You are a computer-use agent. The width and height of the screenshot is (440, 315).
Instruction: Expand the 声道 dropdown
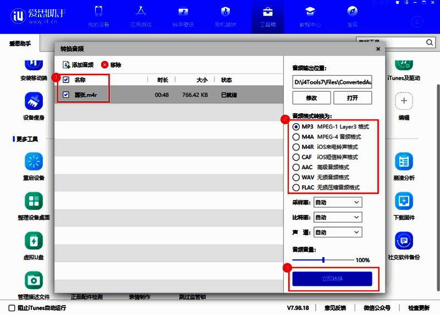point(338,232)
